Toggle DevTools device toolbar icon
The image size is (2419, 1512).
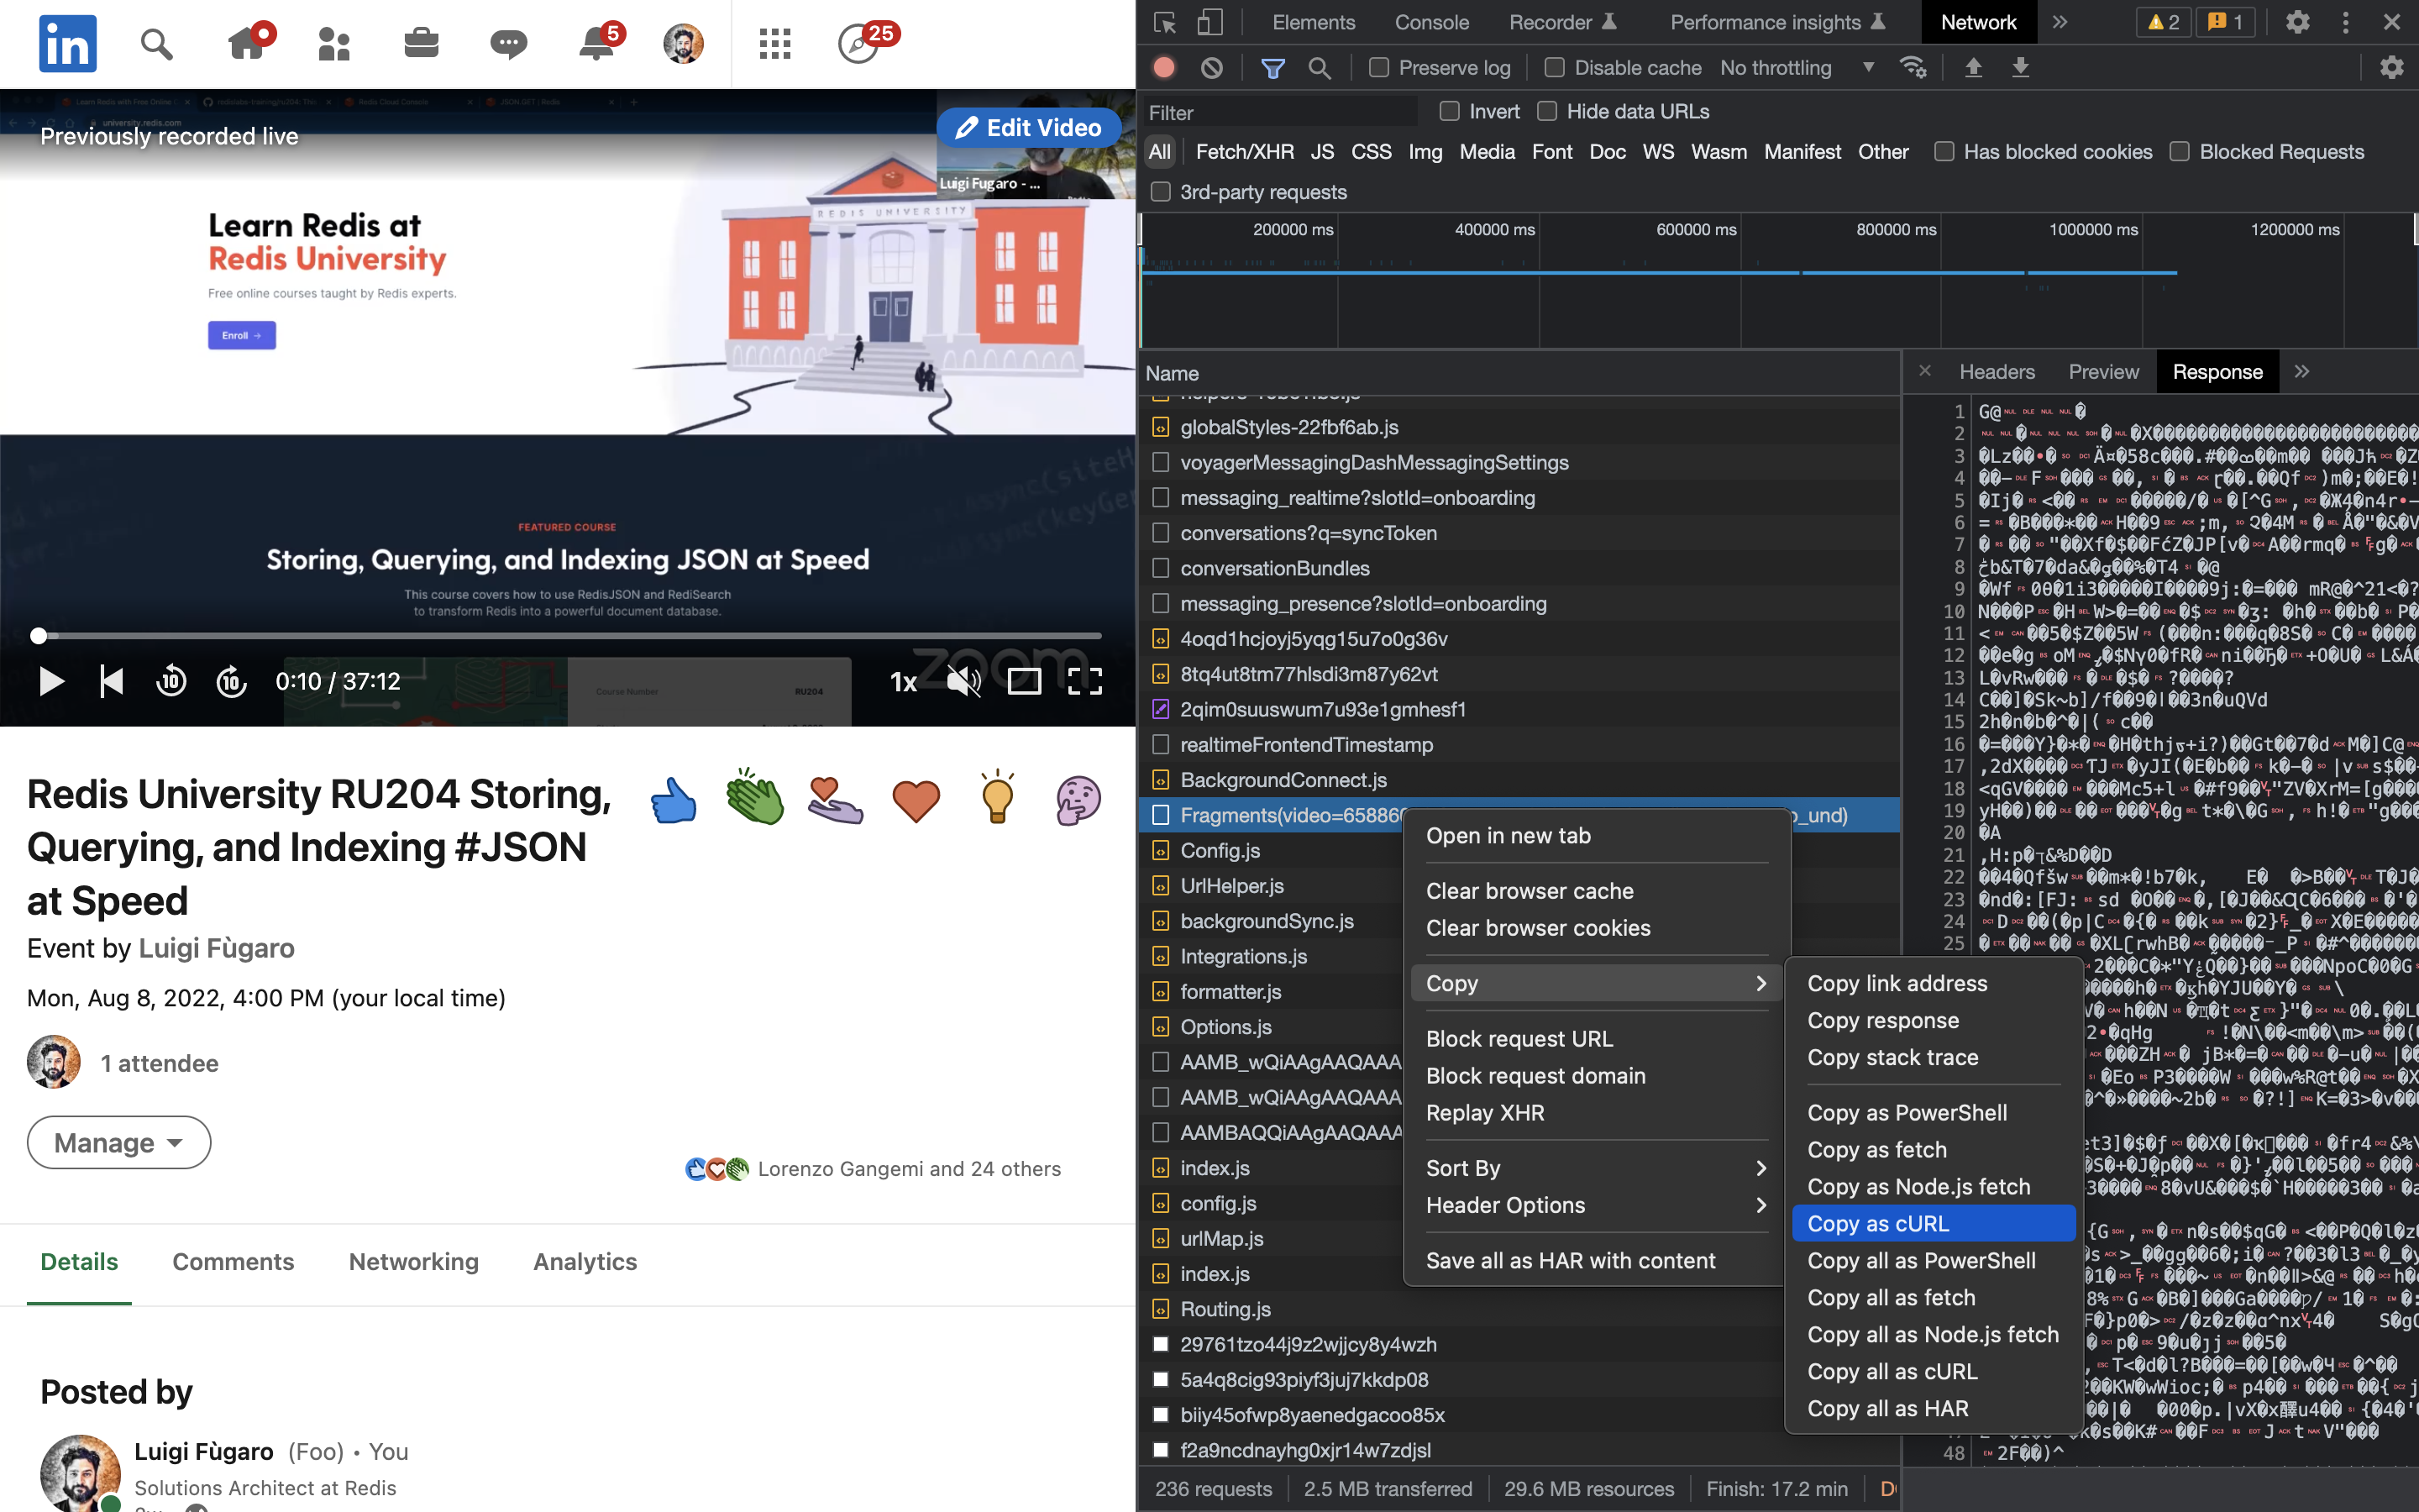(1209, 22)
